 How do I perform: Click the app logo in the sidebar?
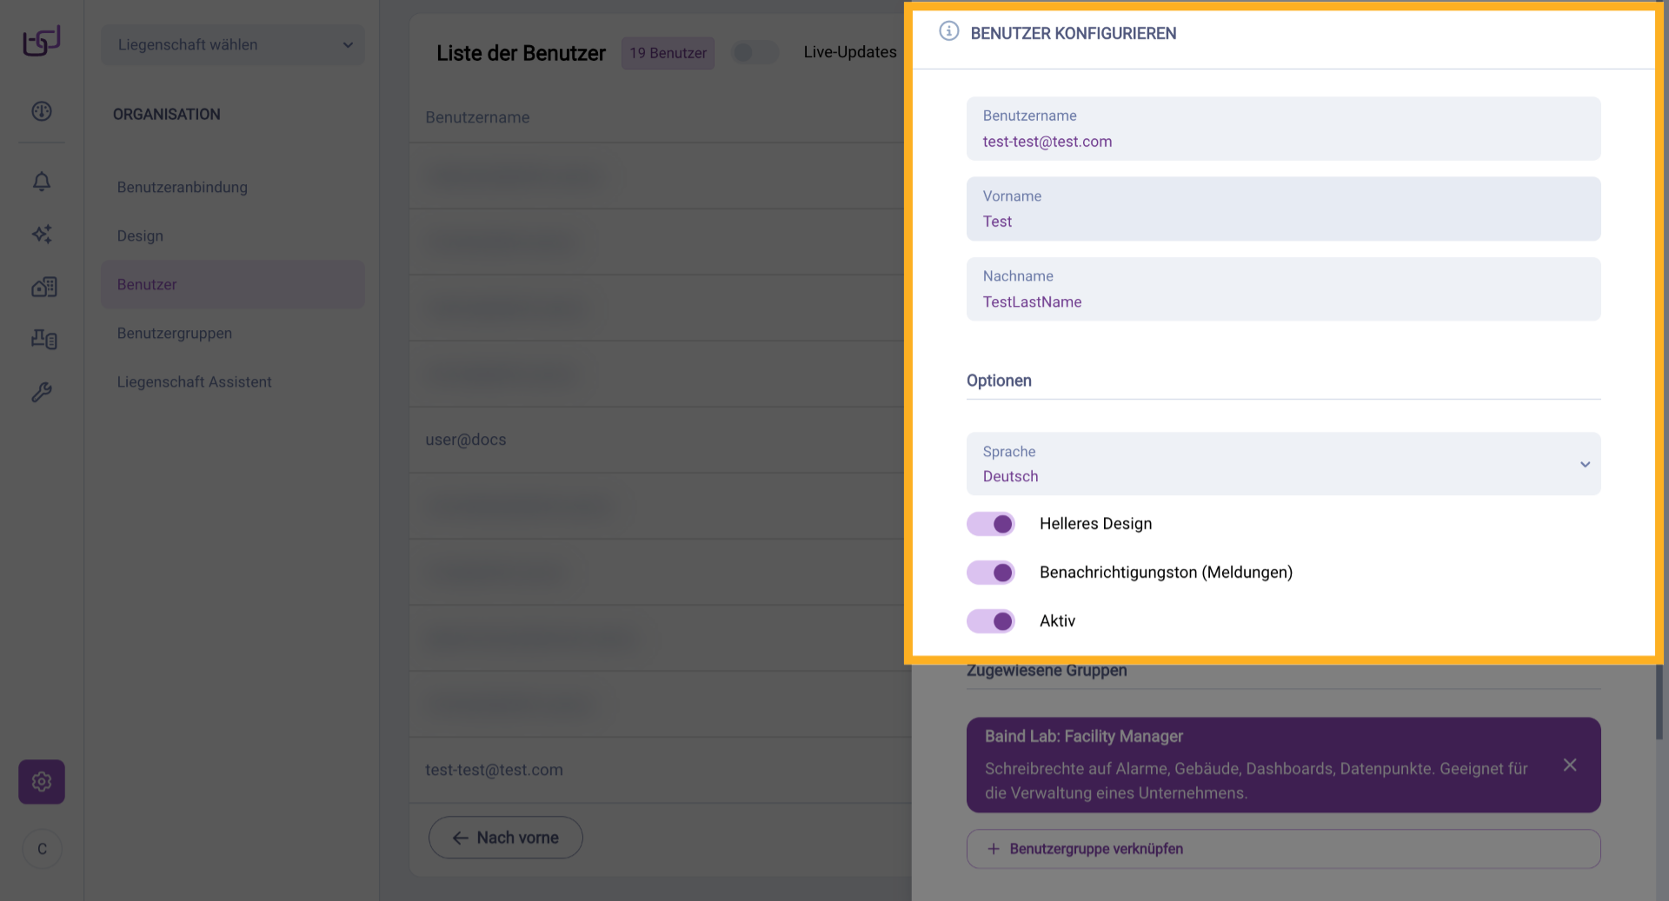[42, 41]
